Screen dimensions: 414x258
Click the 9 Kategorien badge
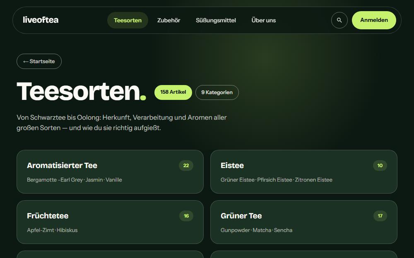coord(217,92)
